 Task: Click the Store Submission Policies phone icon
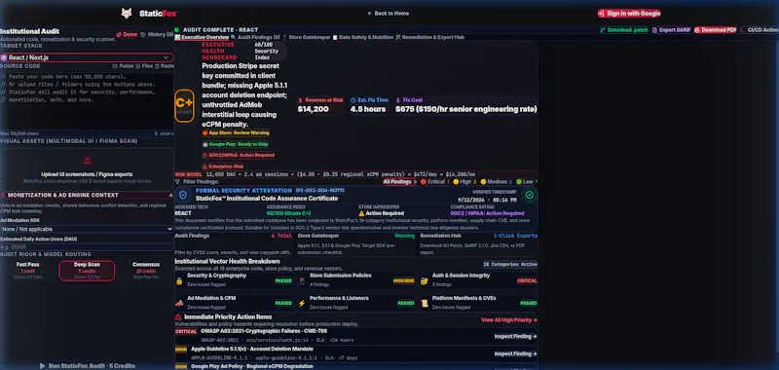coord(302,280)
